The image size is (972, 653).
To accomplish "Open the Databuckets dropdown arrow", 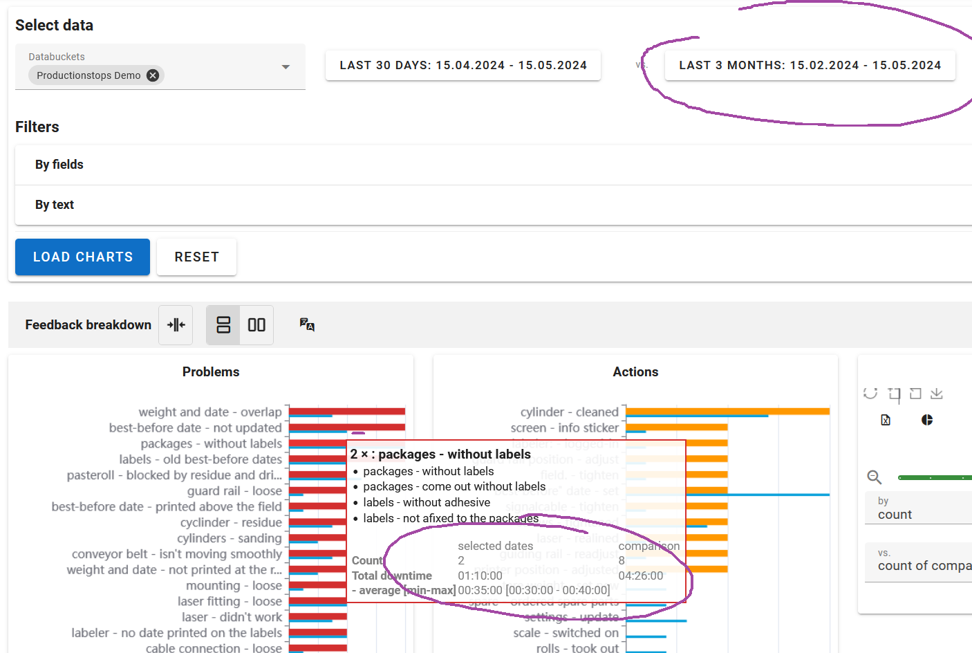I will [x=286, y=67].
